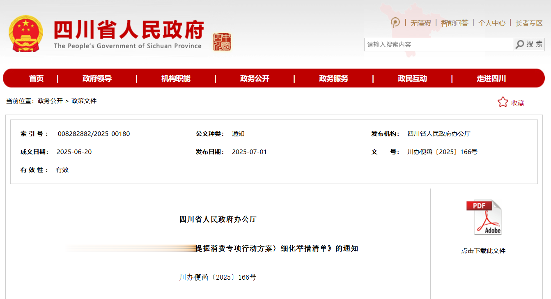Select the 有效性 value 有效
This screenshot has height=299, width=551.
coord(62,170)
